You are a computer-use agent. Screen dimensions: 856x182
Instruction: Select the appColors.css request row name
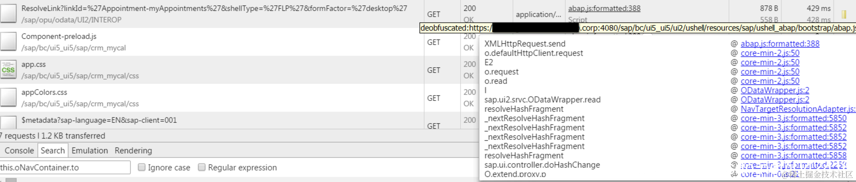coord(44,92)
